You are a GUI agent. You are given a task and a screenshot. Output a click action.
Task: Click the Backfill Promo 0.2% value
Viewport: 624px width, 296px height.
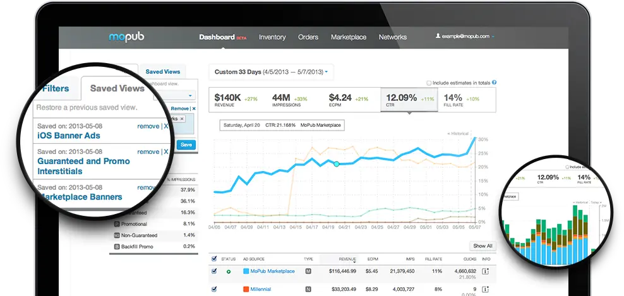tap(189, 246)
